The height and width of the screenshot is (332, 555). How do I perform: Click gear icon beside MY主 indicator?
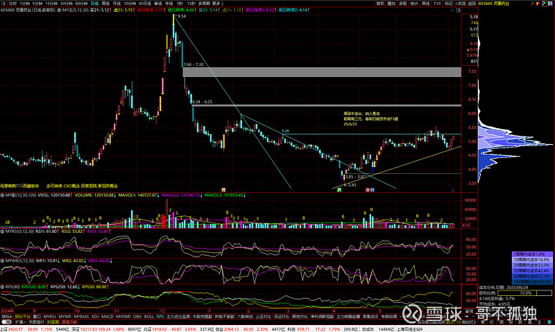59,10
